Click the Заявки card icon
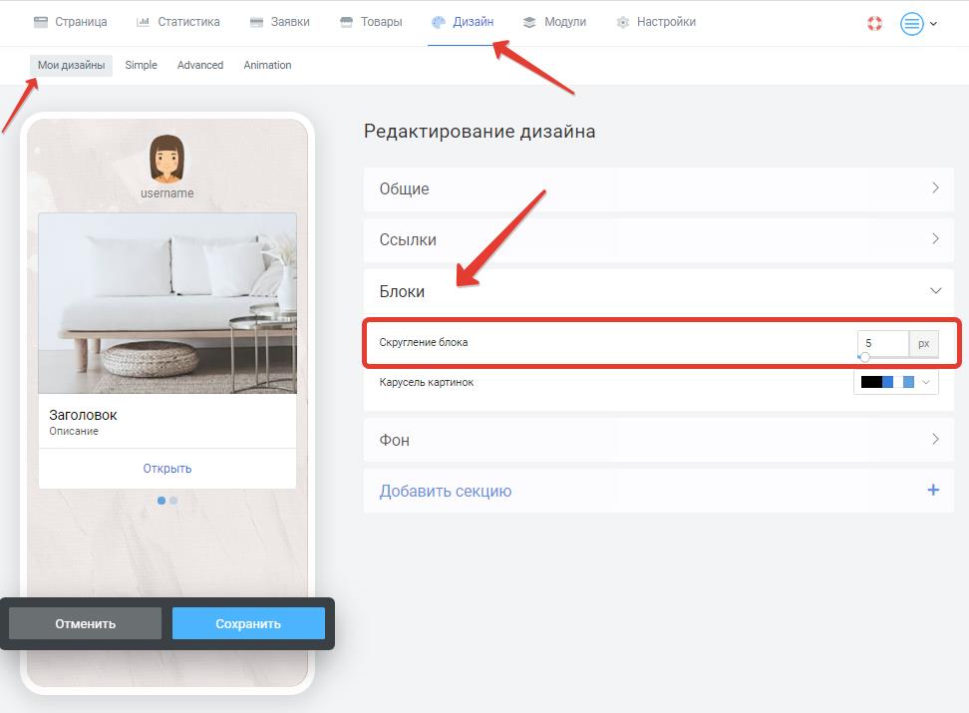 coord(256,22)
